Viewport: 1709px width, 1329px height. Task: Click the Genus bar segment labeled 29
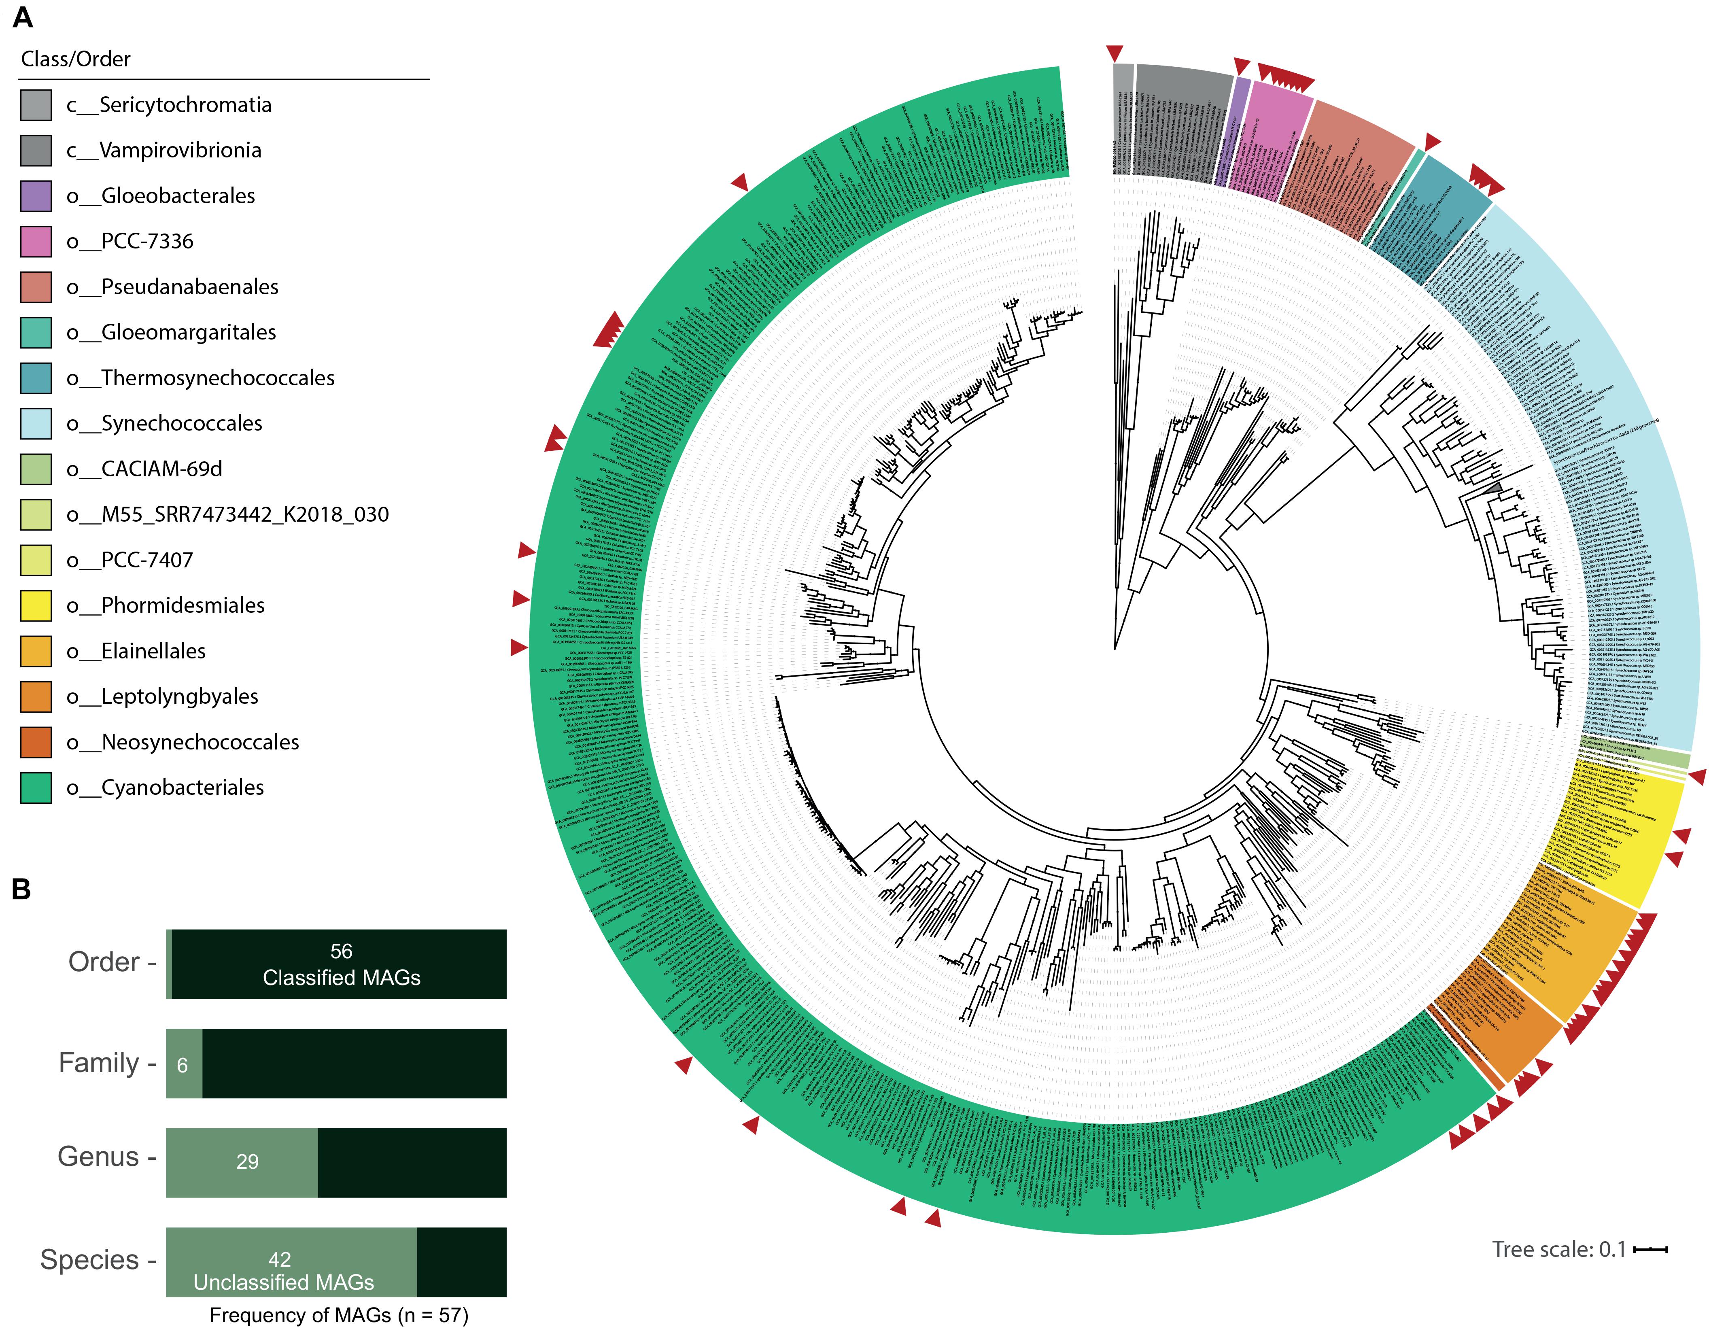[242, 1163]
